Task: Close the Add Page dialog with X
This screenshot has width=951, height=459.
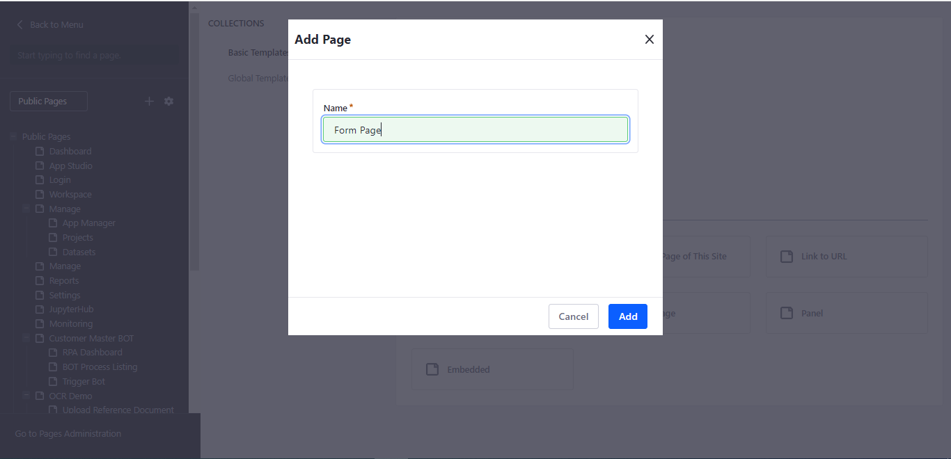Action: click(x=649, y=40)
